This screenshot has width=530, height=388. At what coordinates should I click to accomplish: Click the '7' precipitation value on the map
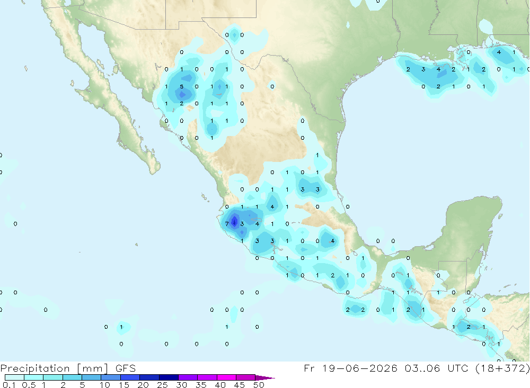[x=227, y=224]
